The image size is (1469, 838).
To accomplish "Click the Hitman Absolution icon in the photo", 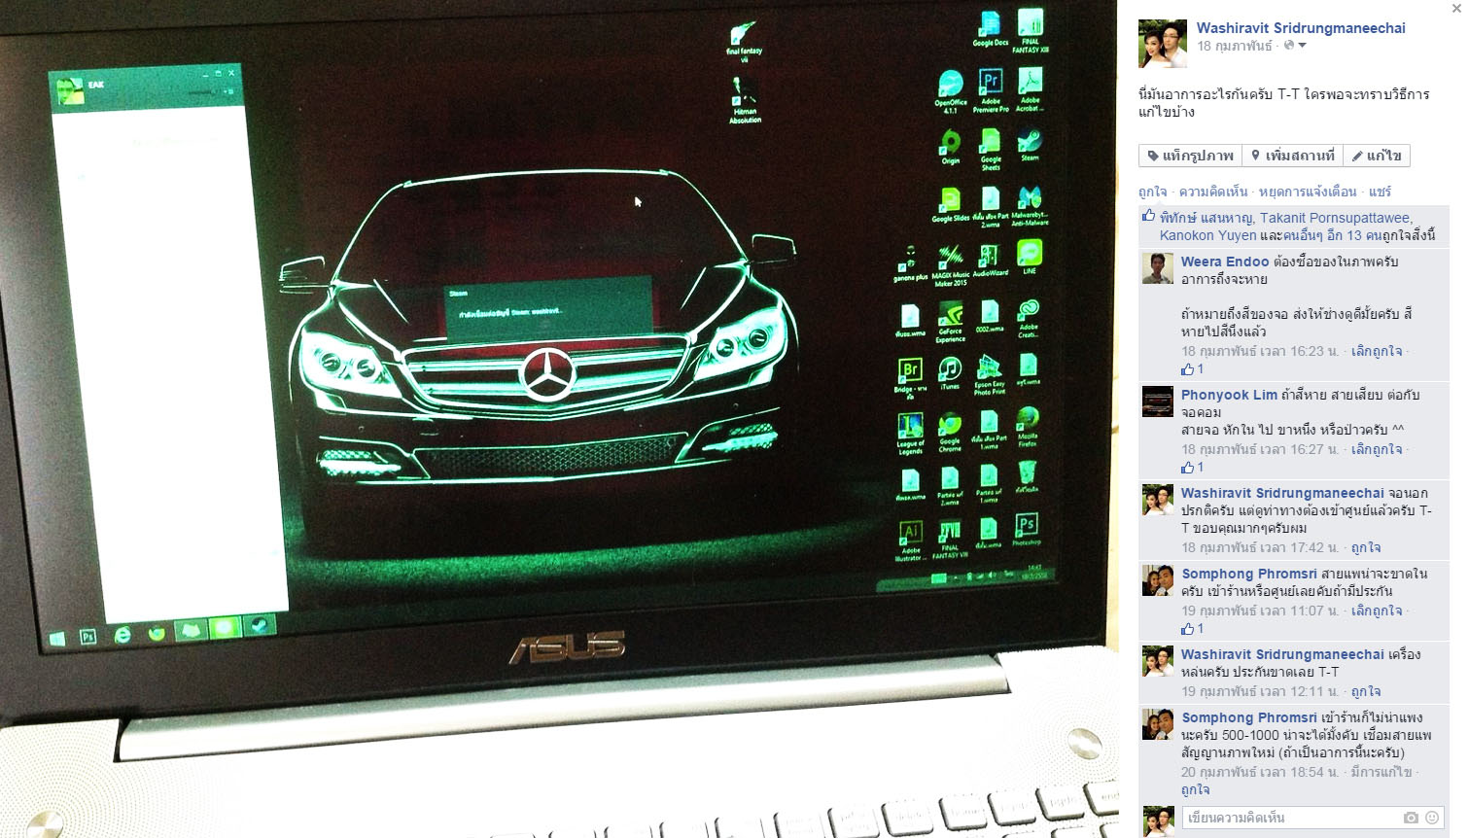I will (745, 100).
